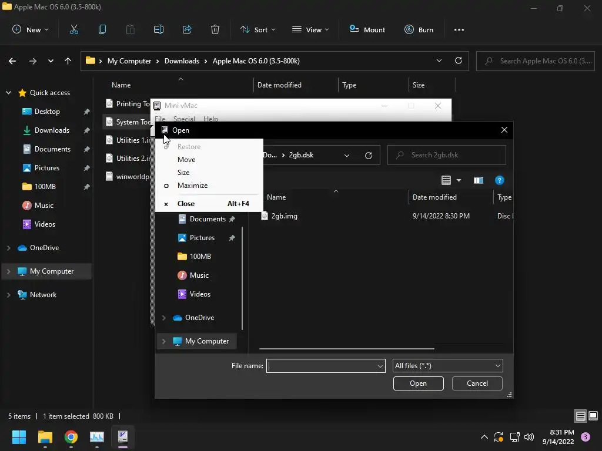This screenshot has height=451, width=602.
Task: Click the Search 2gb.dsk field
Action: pyautogui.click(x=447, y=155)
